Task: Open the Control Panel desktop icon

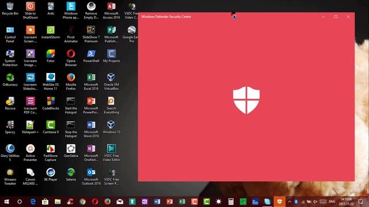Action: pos(10,34)
